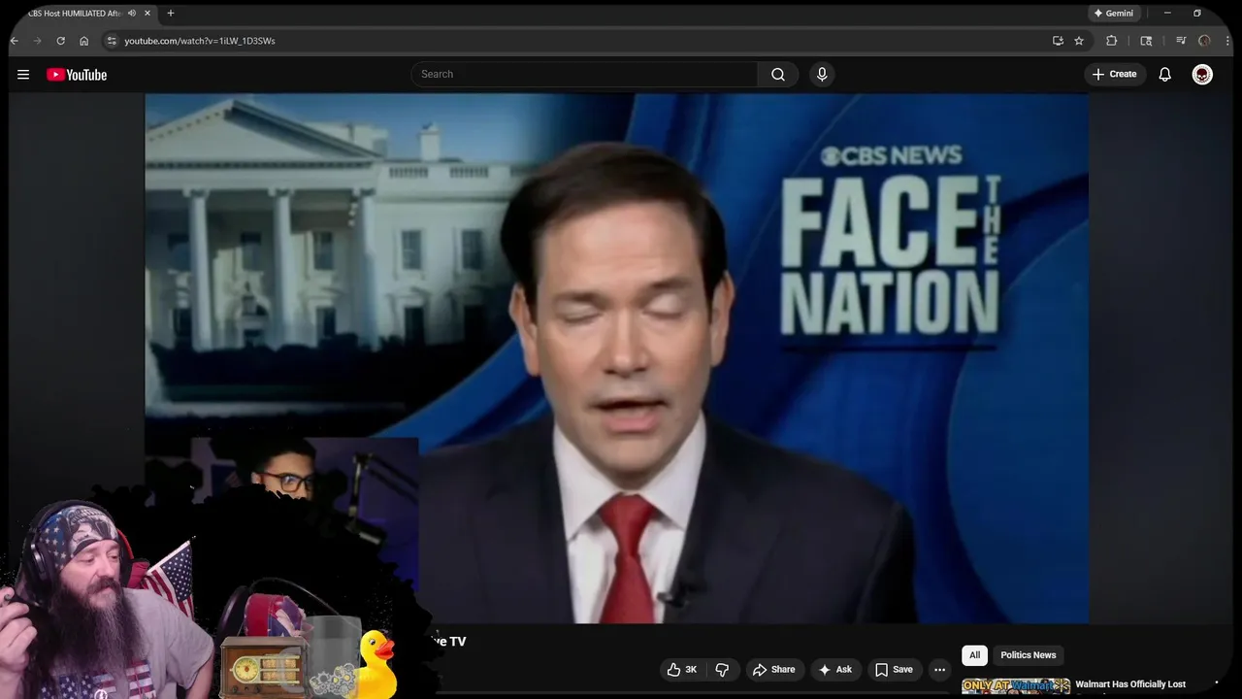Viewport: 1242px width, 699px height.
Task: Click the magnifier search button
Action: 778,74
